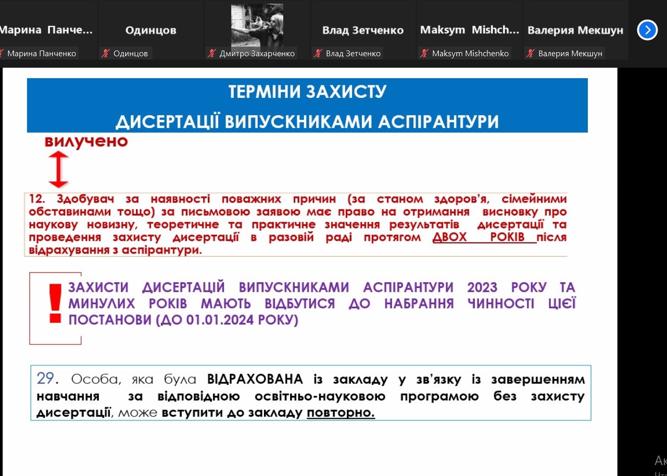The height and width of the screenshot is (476, 667).
Task: Click the muted mic icon for Maksym Mishchenko
Action: point(424,53)
